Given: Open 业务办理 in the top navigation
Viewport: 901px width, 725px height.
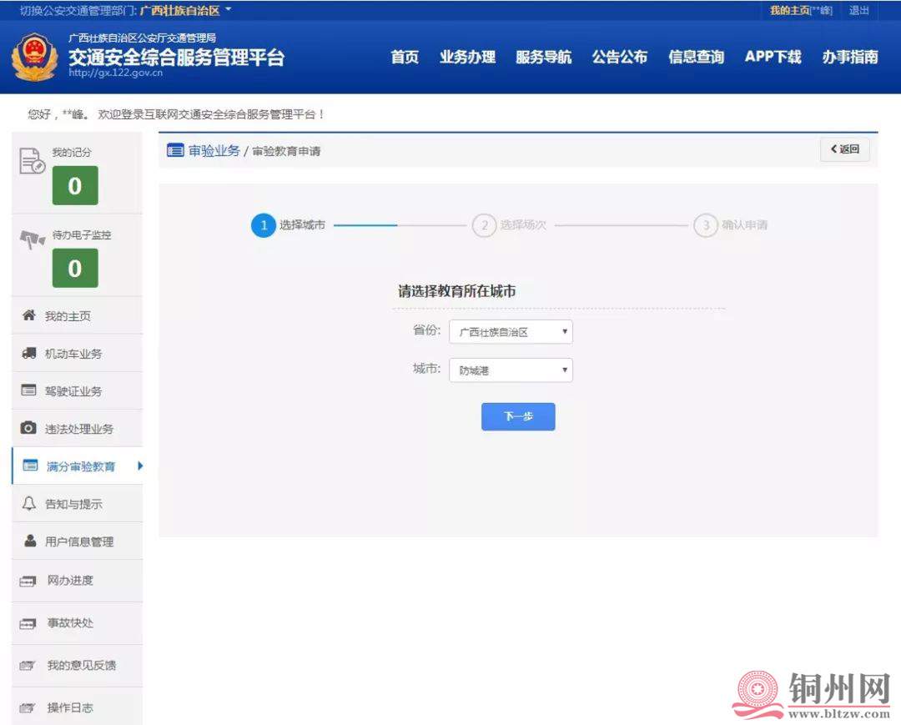Looking at the screenshot, I should pos(467,57).
